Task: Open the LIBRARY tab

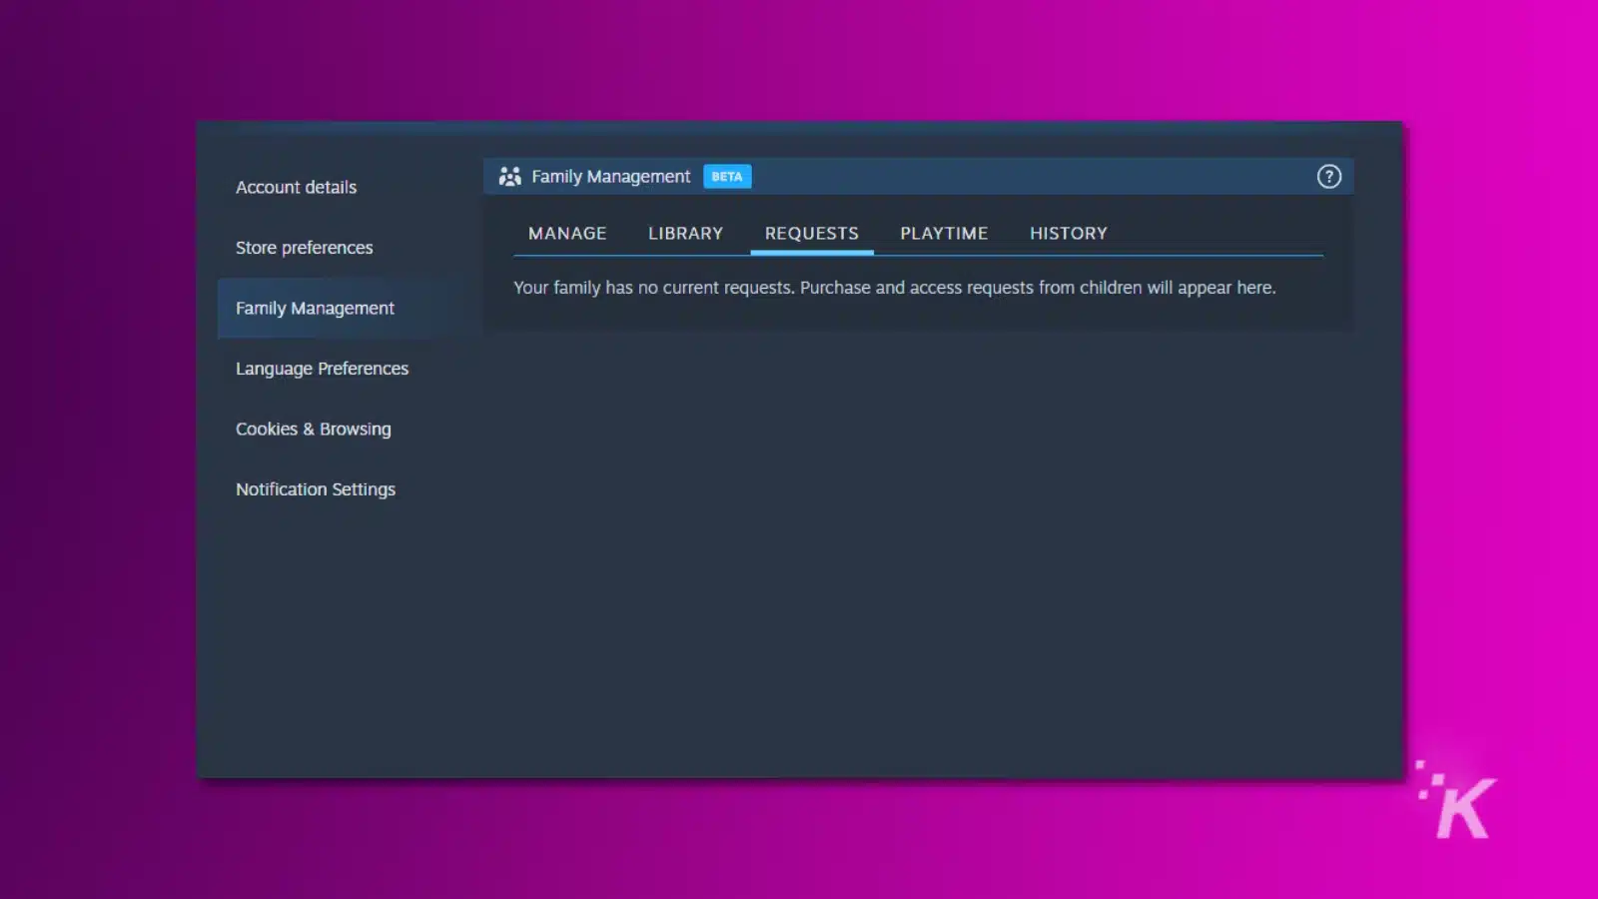Action: (685, 233)
